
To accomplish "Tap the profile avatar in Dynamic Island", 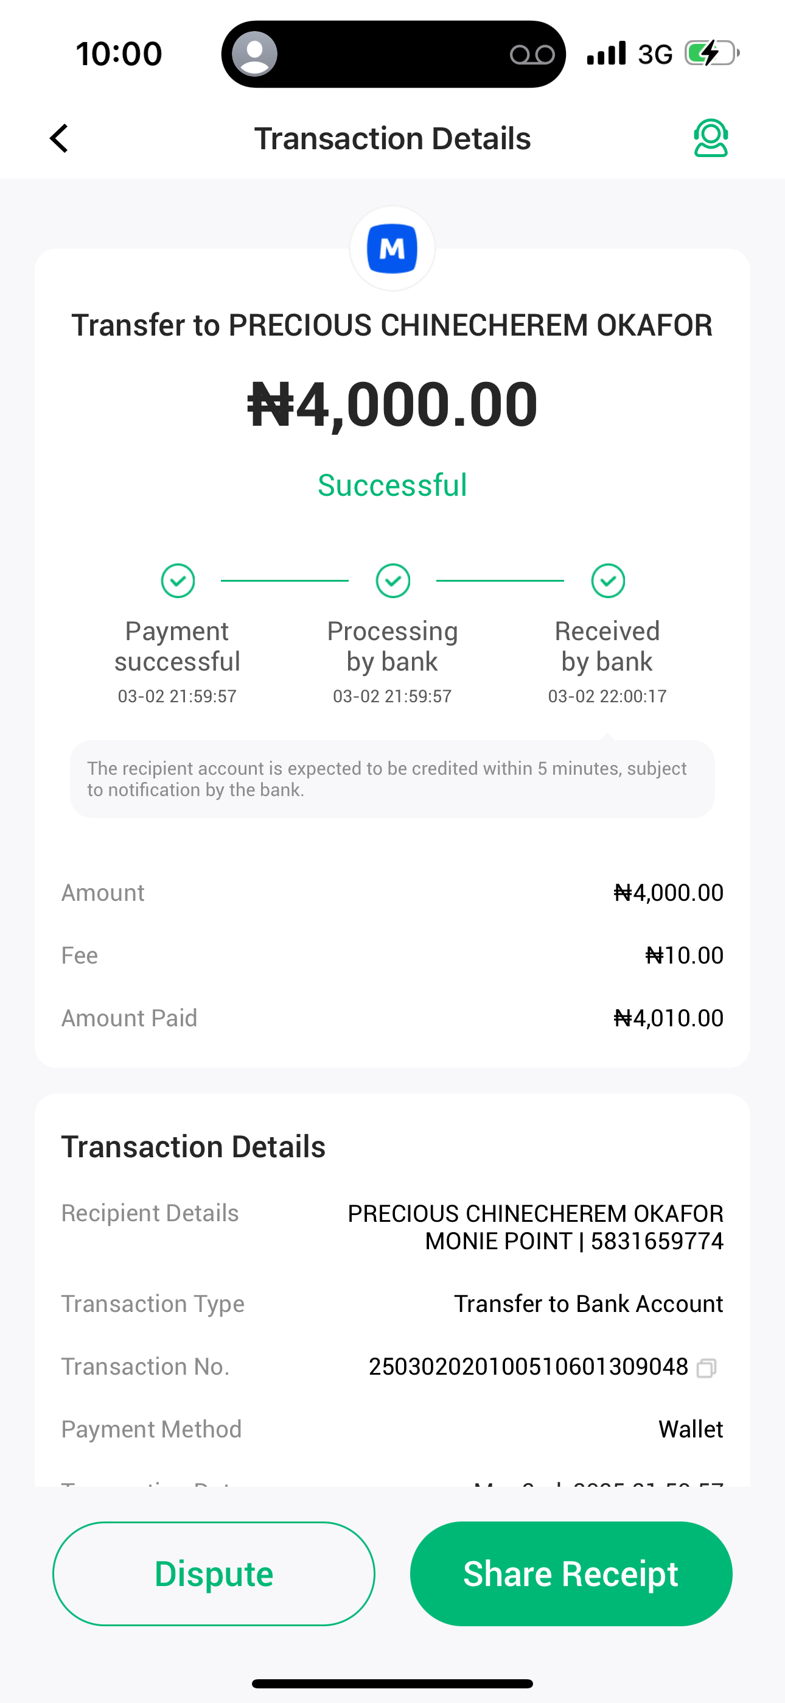I will click(254, 54).
